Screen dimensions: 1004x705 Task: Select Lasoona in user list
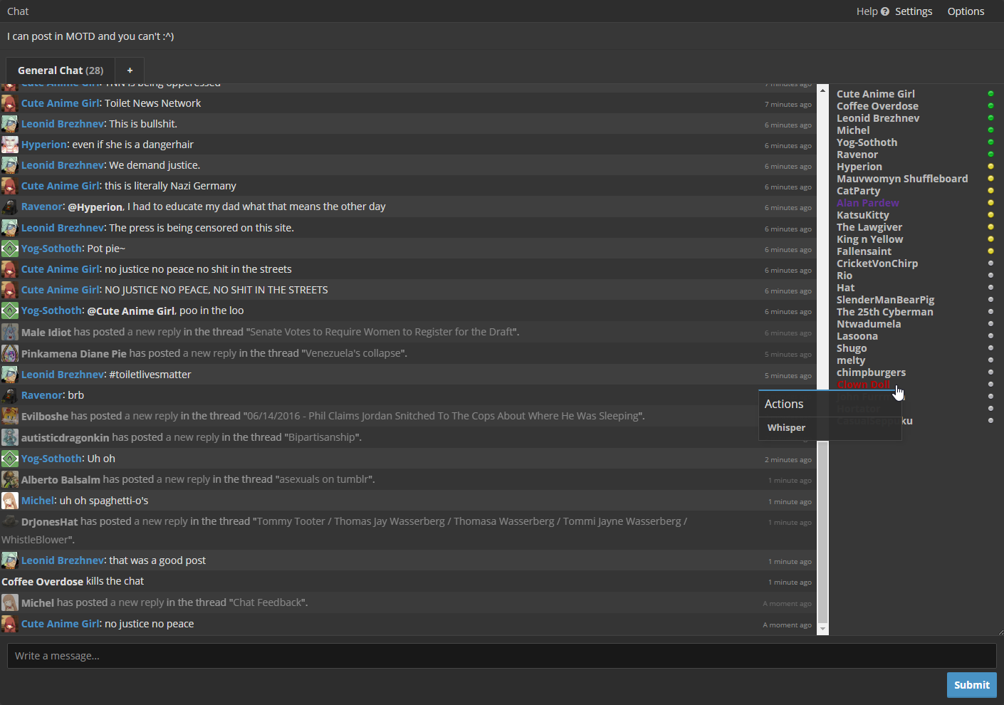(857, 336)
